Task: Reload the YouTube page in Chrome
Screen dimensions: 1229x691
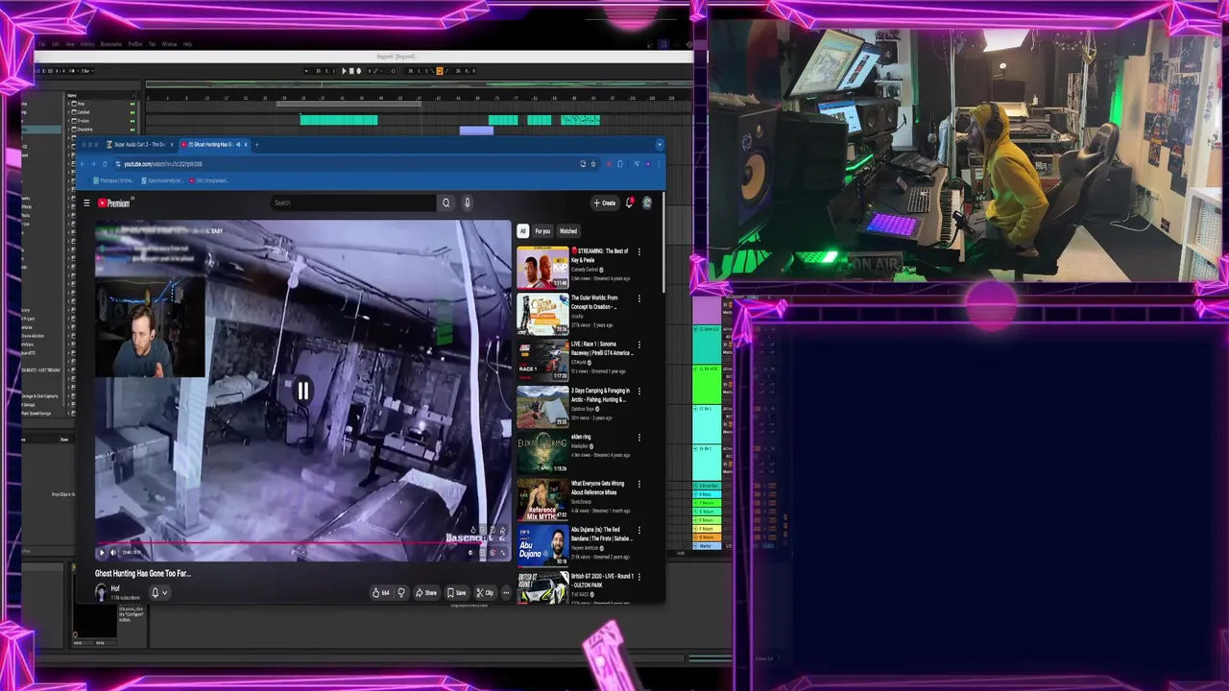Action: 105,164
